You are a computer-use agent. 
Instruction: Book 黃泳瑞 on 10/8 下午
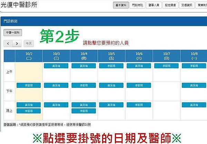click(x=194, y=85)
